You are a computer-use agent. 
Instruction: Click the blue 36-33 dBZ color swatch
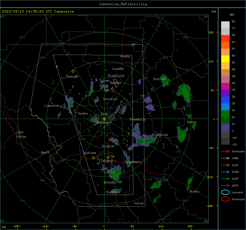pyautogui.click(x=225, y=100)
